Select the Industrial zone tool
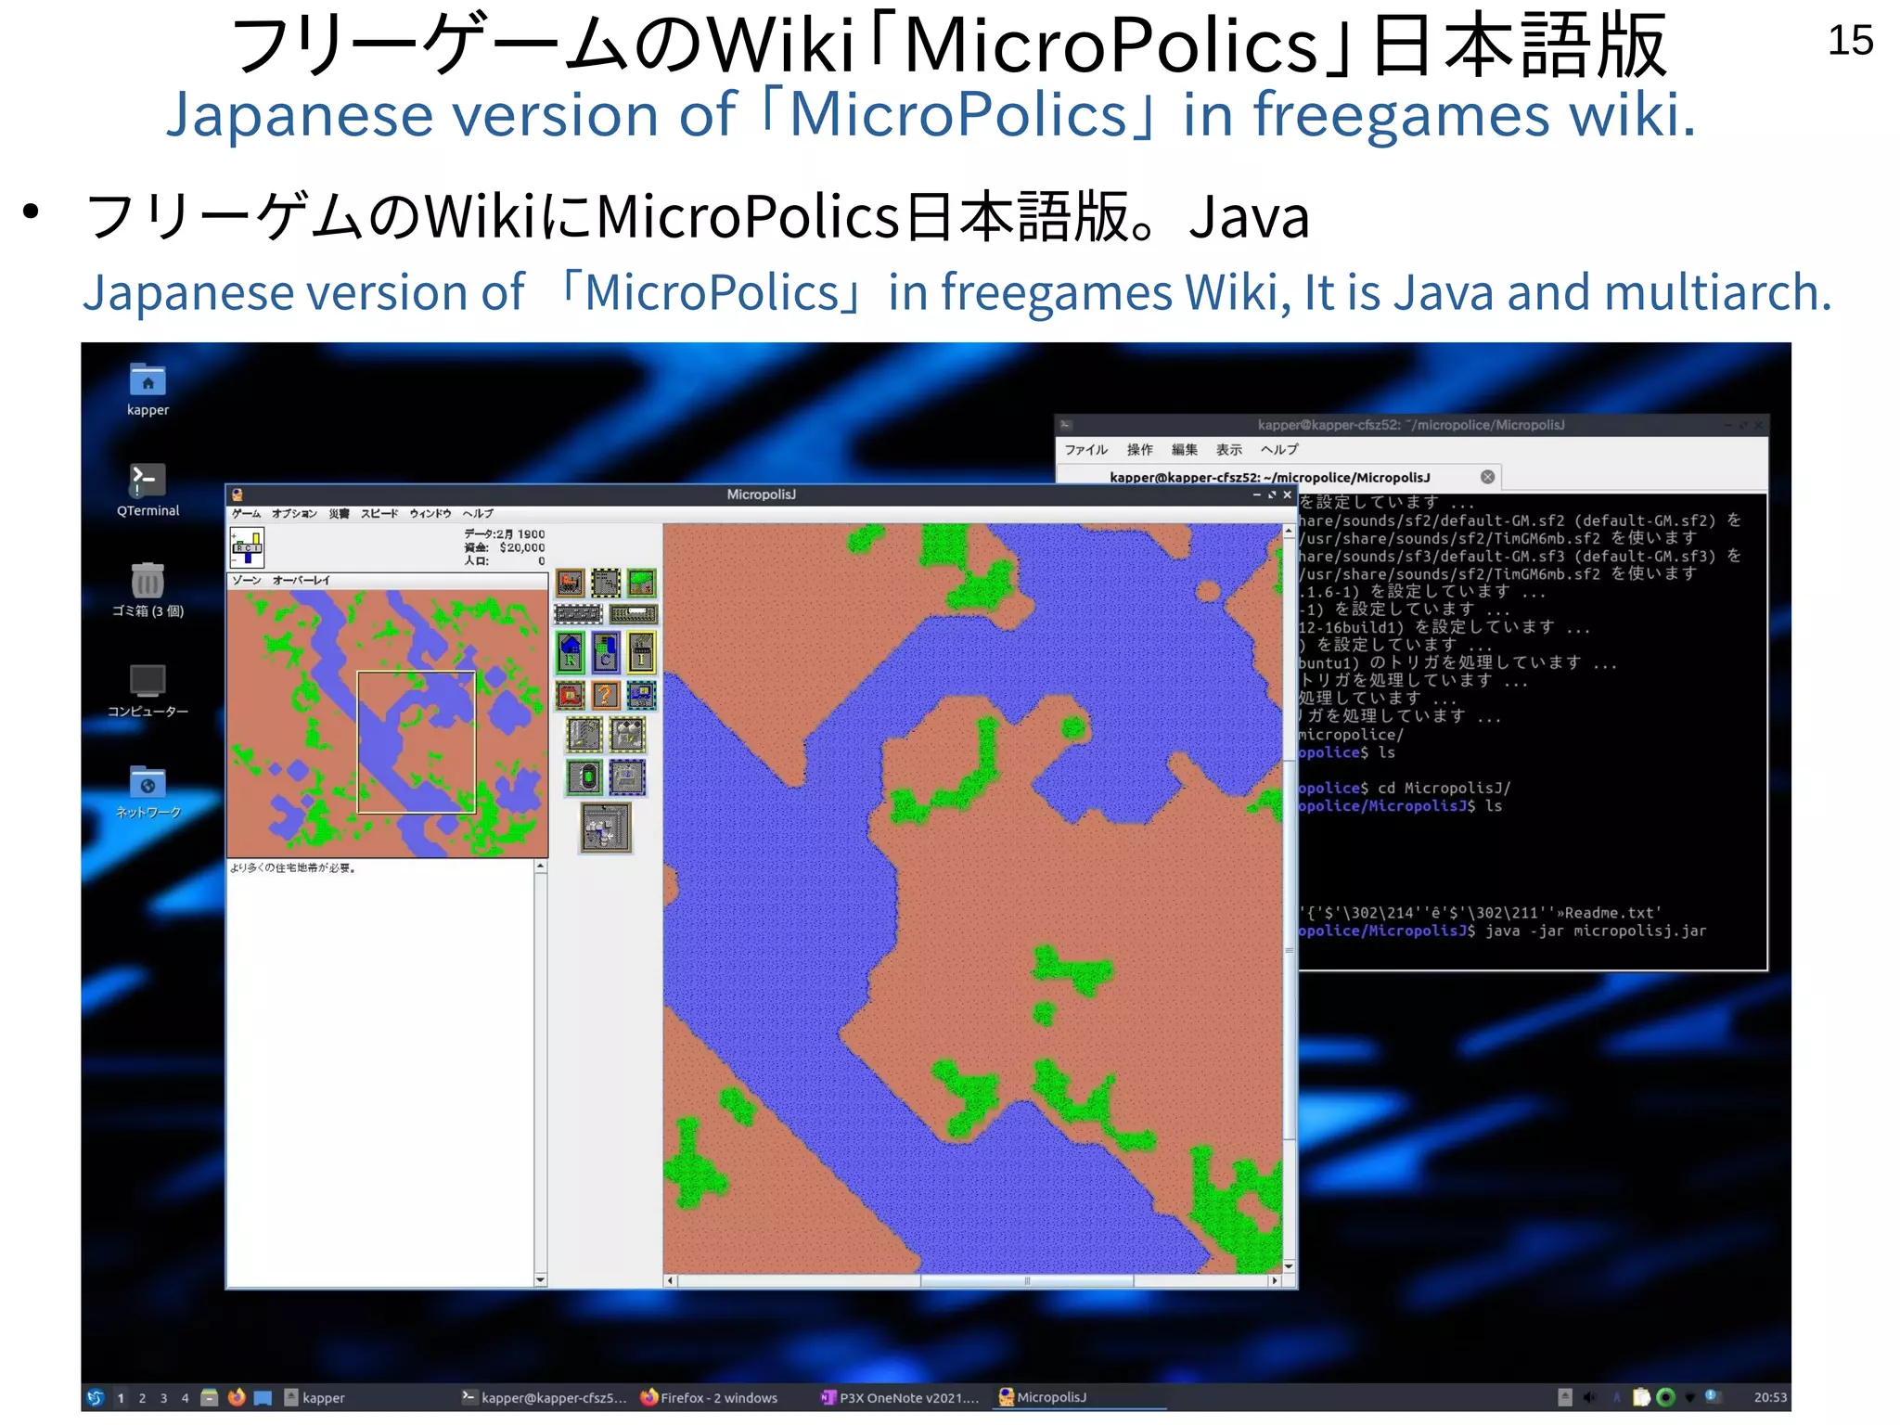1900x1425 pixels. coord(641,652)
